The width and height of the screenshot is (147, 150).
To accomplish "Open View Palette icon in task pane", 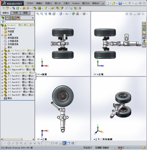I will (x=144, y=37).
